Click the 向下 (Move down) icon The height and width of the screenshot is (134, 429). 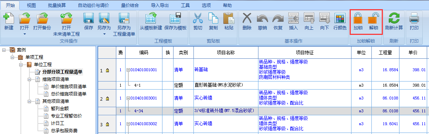coord(325,18)
